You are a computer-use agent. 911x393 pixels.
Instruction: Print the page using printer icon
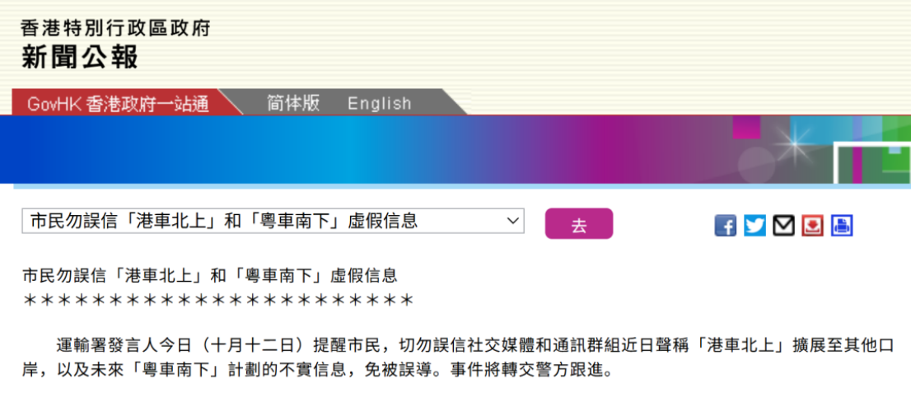coord(842,226)
